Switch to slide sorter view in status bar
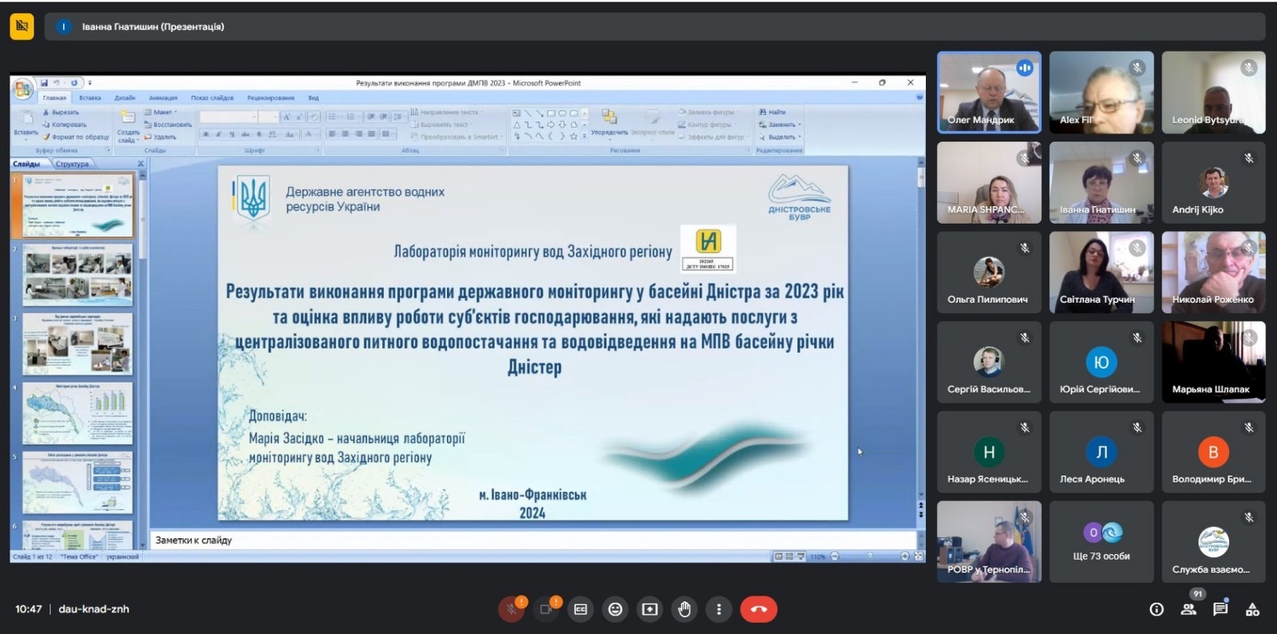 click(789, 557)
